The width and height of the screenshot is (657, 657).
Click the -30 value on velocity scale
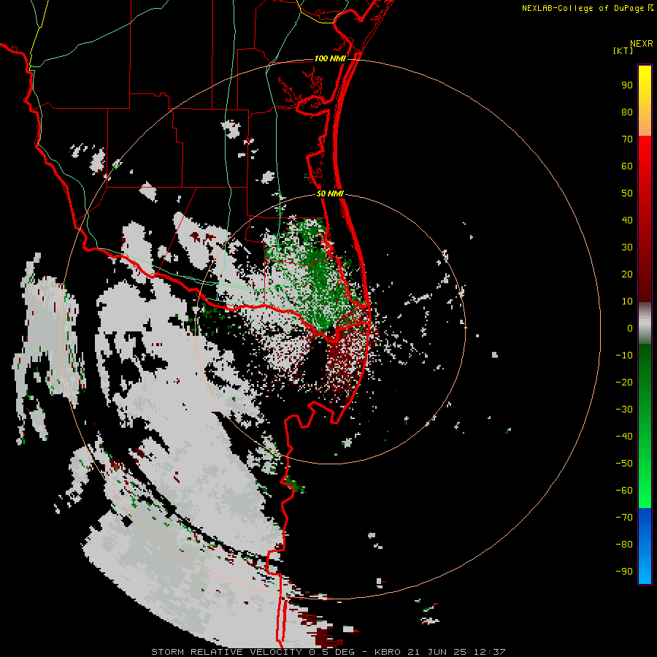coord(624,410)
